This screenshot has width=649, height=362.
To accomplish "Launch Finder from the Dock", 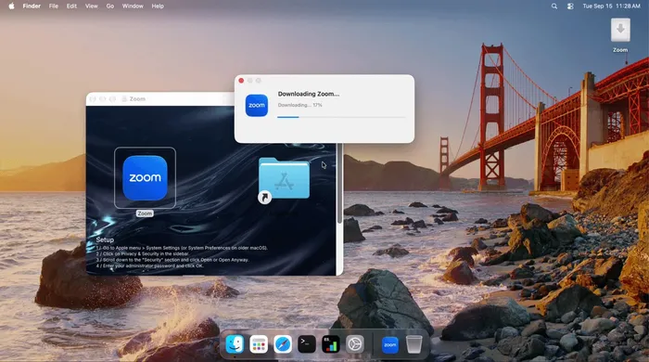I will (x=235, y=344).
